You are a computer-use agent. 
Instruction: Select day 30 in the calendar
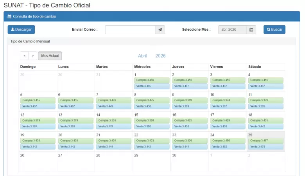pyautogui.click(x=174, y=155)
